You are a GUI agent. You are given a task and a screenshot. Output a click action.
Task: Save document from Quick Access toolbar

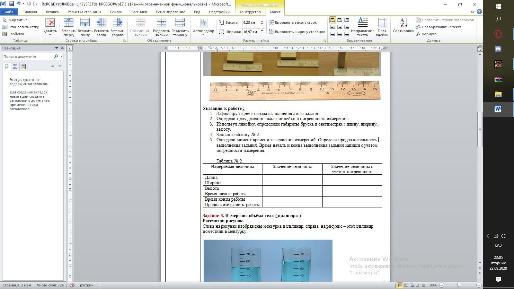point(12,4)
